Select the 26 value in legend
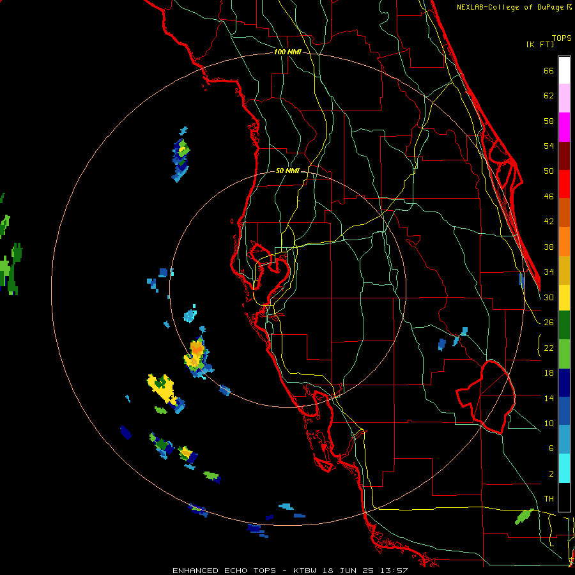This screenshot has height=575, width=575. click(549, 323)
